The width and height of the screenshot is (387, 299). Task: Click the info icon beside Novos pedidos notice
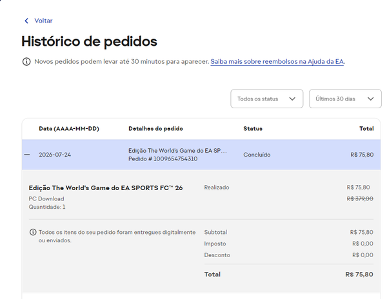coord(26,62)
